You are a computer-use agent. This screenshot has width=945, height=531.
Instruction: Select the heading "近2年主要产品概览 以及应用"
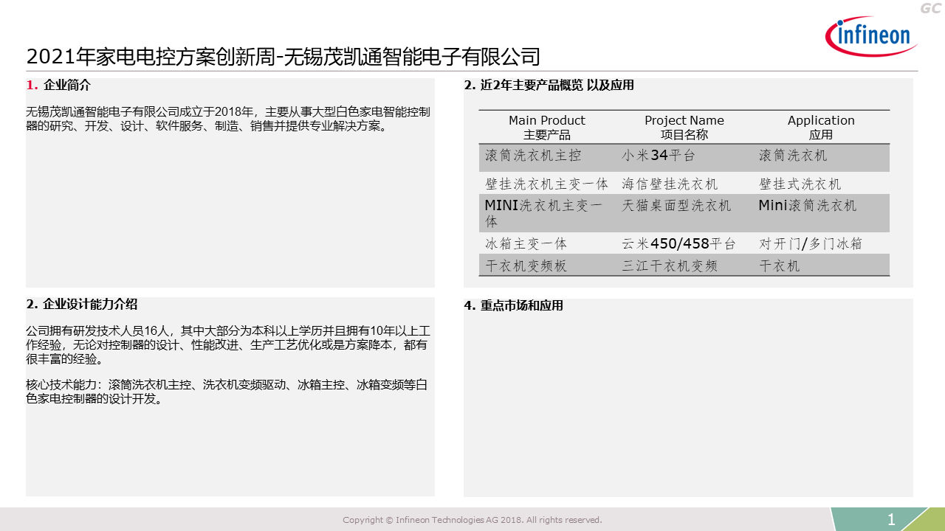(x=557, y=85)
